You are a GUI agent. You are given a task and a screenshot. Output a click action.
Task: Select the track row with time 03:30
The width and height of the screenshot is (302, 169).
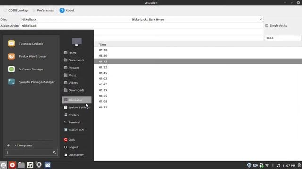[198, 56]
